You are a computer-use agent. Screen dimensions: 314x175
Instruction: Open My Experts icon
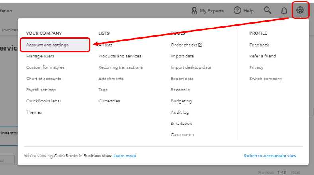coord(194,11)
